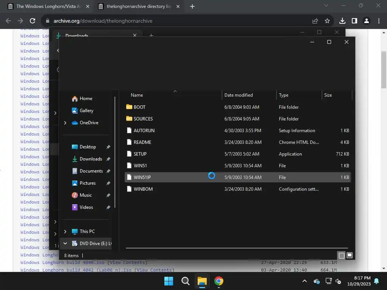Screen dimensions: 387x290
Task: Select the AUTORUN setup information file
Action: pos(238,130)
